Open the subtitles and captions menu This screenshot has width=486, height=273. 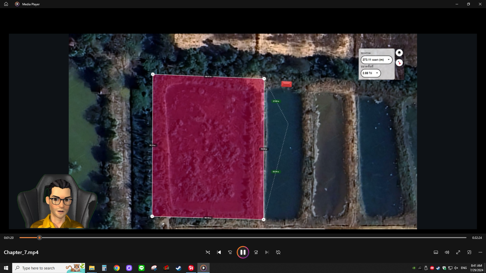(436, 252)
